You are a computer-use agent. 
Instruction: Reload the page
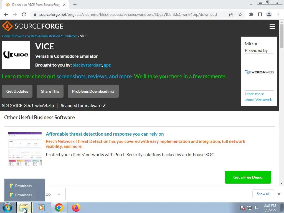coord(24,14)
